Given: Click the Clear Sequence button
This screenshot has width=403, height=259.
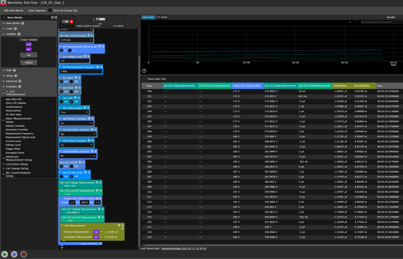Looking at the screenshot, I should (x=37, y=10).
